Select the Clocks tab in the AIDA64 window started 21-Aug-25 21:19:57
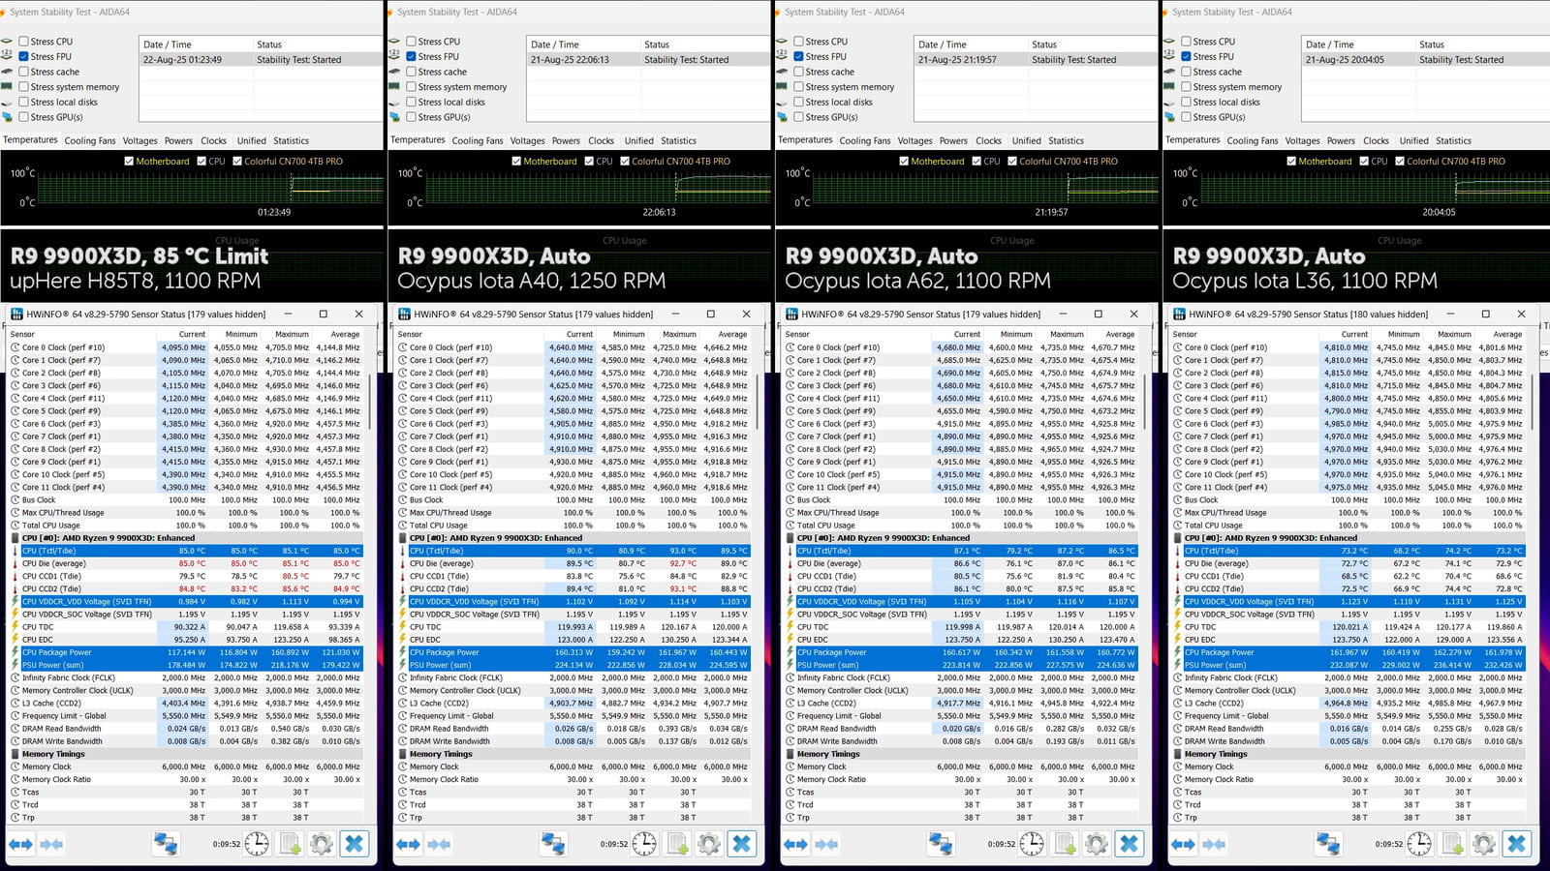 [x=988, y=140]
